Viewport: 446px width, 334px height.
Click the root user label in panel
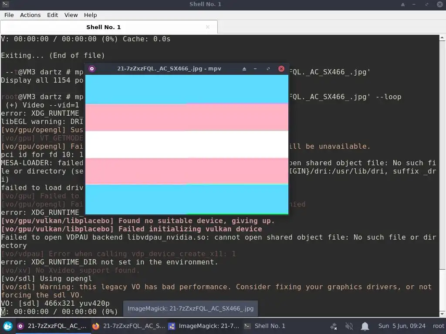[438, 326]
